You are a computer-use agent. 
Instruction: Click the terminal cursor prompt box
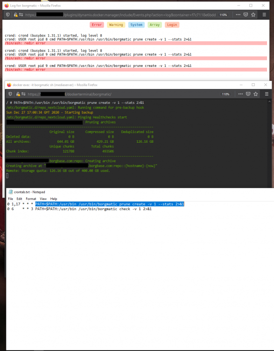(7, 175)
